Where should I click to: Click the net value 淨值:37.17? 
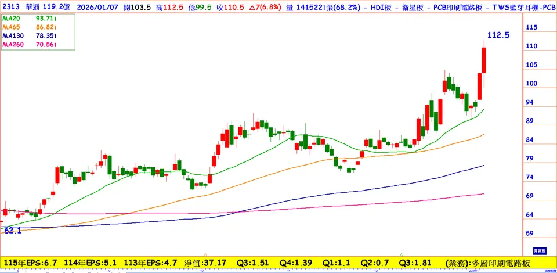click(205, 263)
